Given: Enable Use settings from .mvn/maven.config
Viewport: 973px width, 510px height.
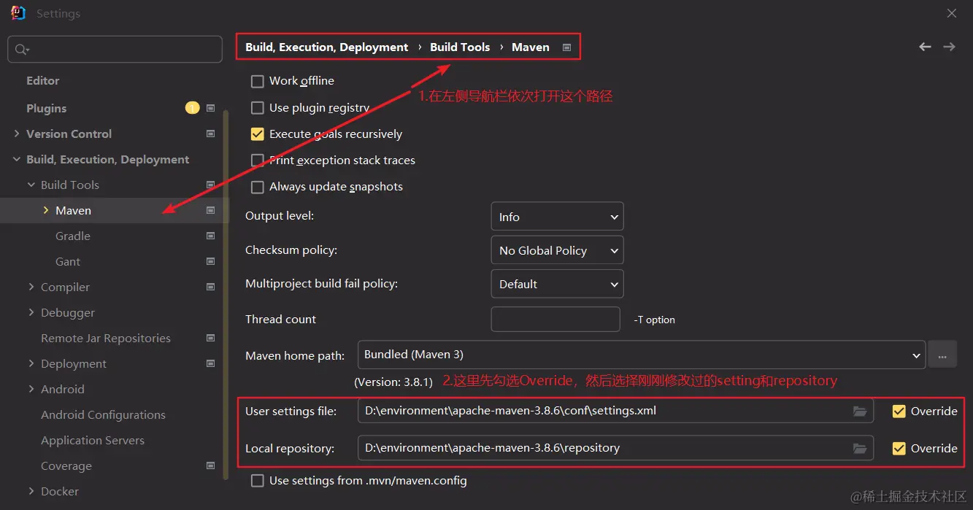Looking at the screenshot, I should (x=257, y=481).
